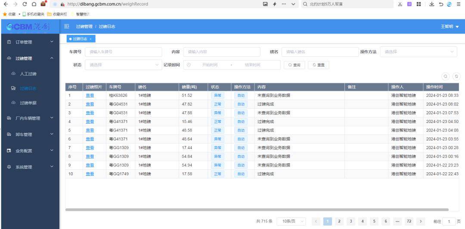This screenshot has width=465, height=229.
Task: Open the browser hamburger menu
Action: 459,4
